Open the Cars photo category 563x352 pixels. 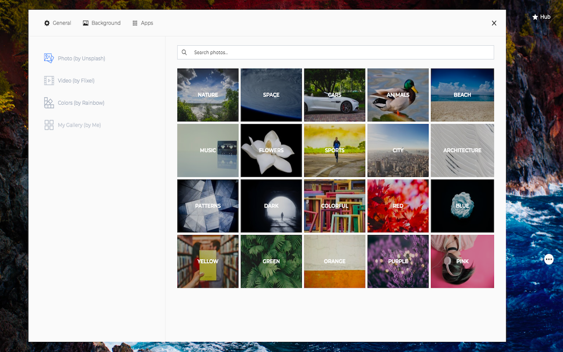(x=335, y=95)
